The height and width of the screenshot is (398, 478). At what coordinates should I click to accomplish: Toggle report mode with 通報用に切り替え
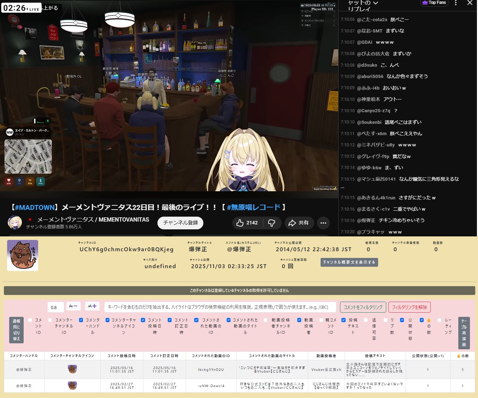click(16, 330)
